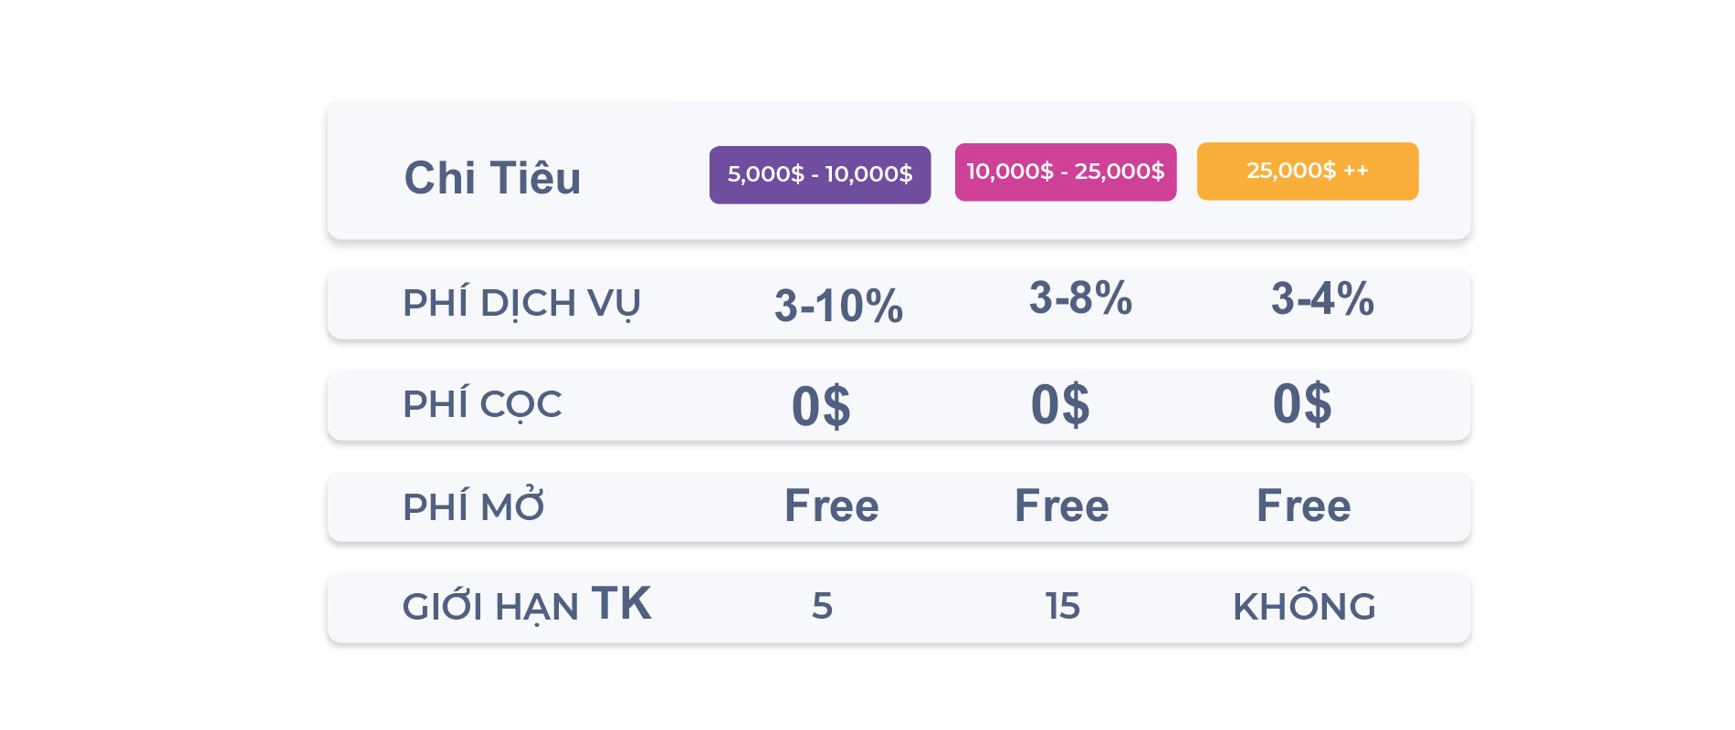This screenshot has height=730, width=1735.
Task: Click the account limit value 5
Action: (x=822, y=606)
